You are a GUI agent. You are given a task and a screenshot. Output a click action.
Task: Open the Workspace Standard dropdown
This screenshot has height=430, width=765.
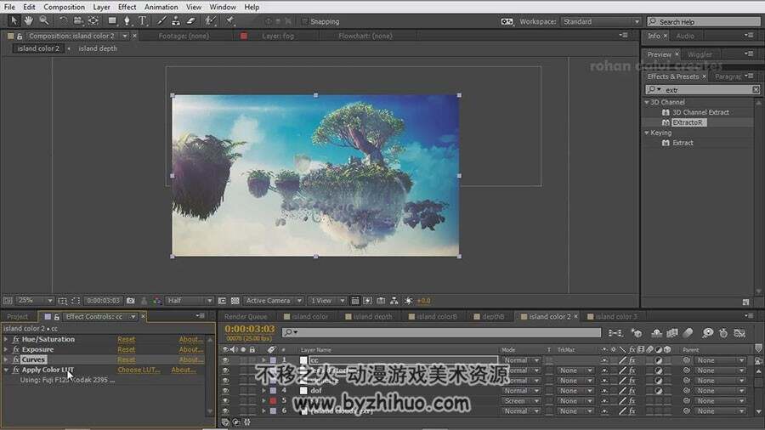601,21
